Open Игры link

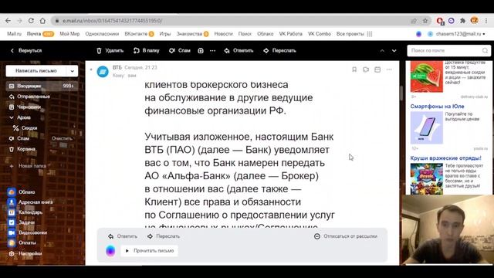(x=164, y=34)
